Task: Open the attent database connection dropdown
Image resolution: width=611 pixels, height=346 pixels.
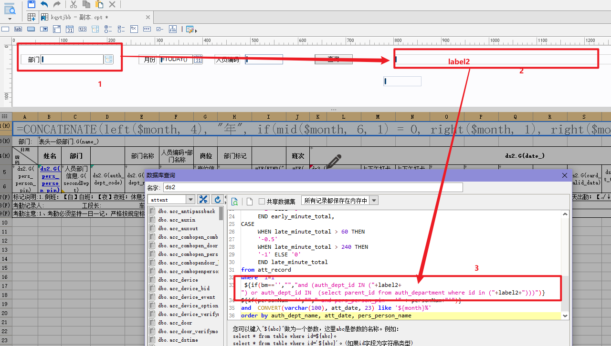Action: (190, 200)
